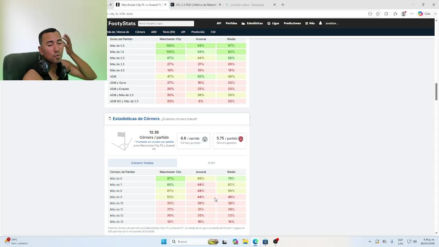
Task: Open the Ligas menu
Action: coord(273,23)
